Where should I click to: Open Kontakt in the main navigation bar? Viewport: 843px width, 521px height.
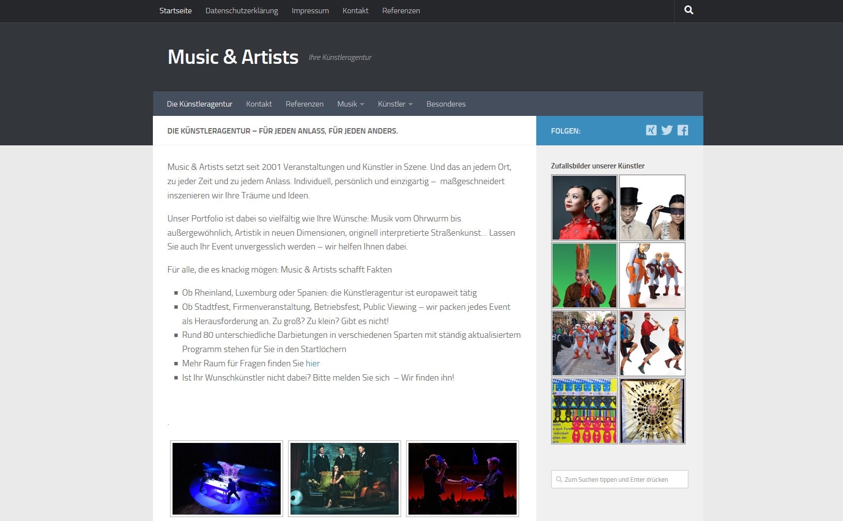(x=259, y=104)
